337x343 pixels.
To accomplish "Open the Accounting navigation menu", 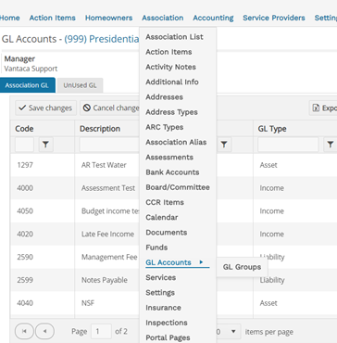I will coord(213,18).
